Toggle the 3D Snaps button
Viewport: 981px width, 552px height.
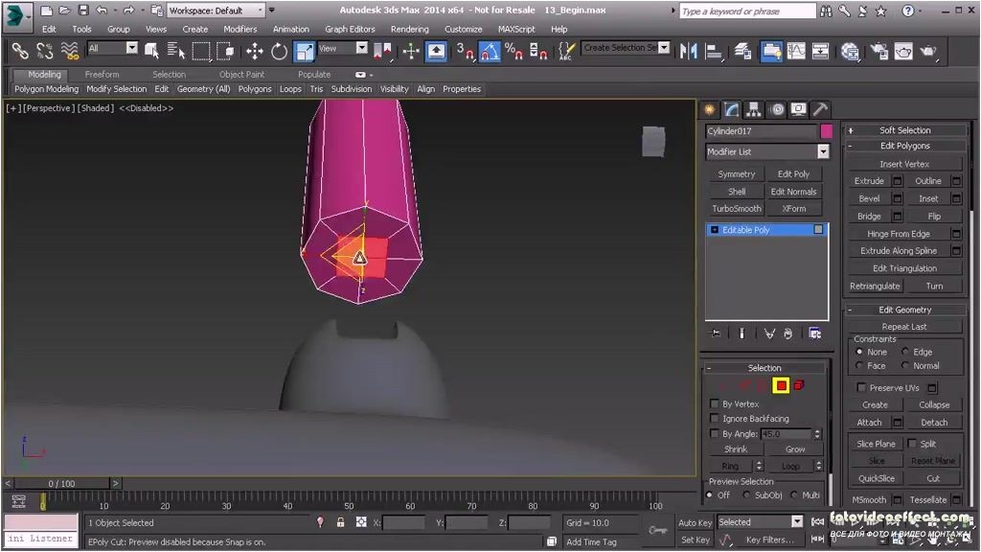465,52
